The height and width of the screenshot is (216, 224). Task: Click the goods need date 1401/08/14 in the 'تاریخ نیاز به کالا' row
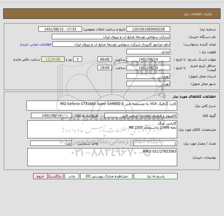click(51, 115)
